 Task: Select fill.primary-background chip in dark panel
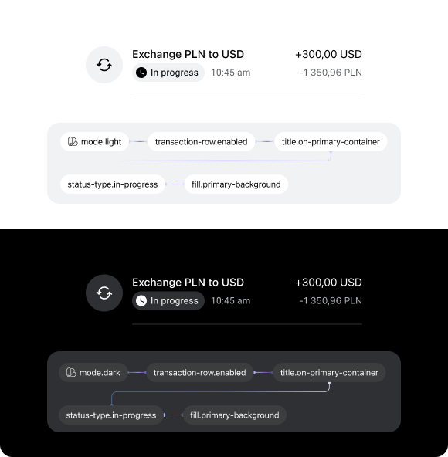coord(235,415)
